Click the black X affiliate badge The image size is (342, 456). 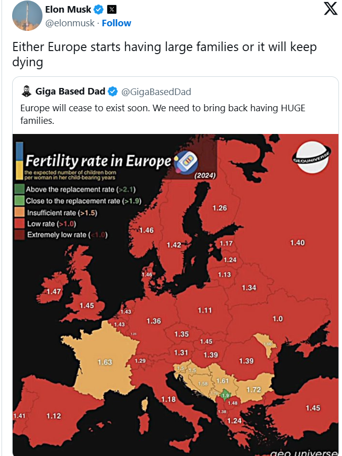coord(112,10)
